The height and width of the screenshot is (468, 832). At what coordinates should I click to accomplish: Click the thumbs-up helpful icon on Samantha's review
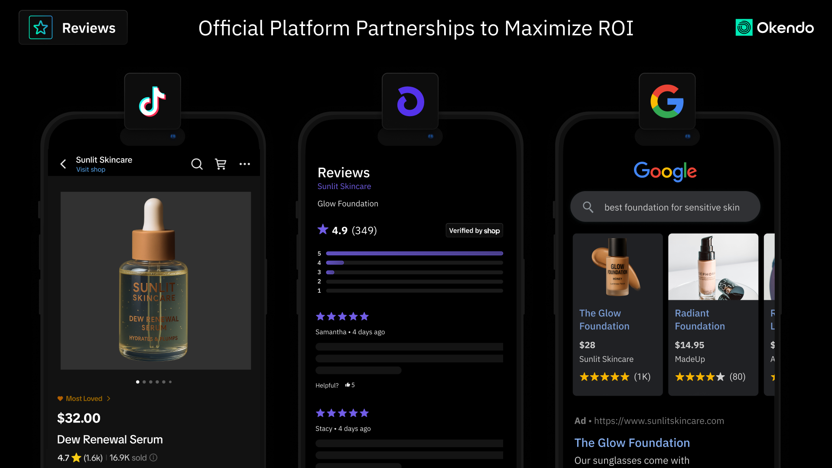click(x=348, y=385)
